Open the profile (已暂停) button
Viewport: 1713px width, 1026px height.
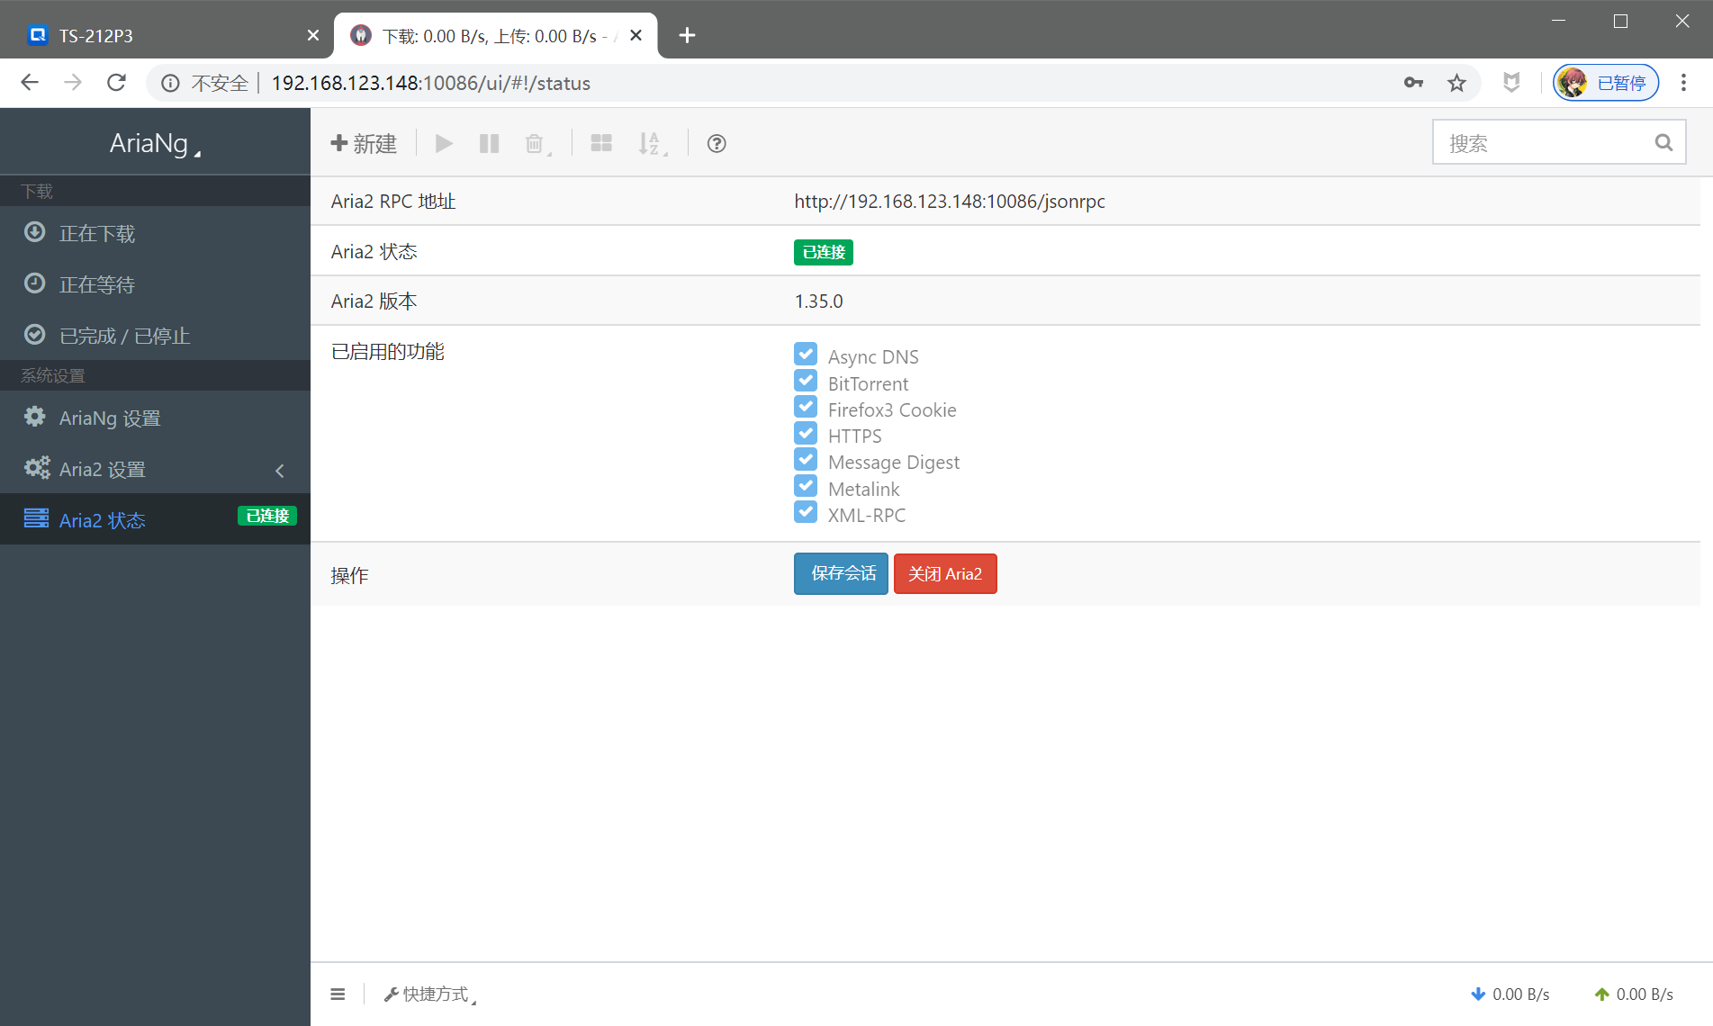(x=1606, y=83)
